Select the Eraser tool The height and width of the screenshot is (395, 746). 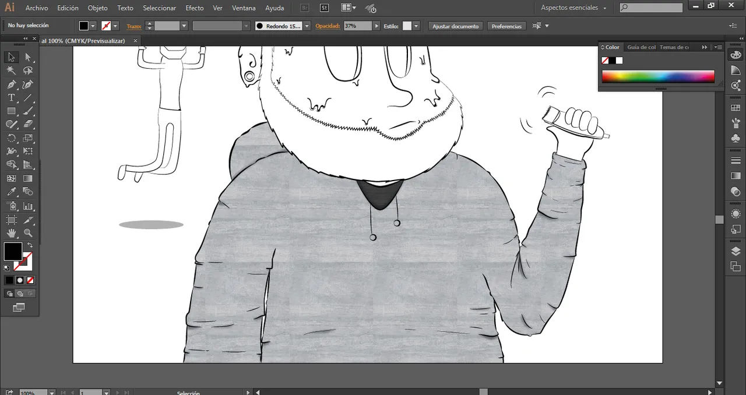(x=27, y=124)
